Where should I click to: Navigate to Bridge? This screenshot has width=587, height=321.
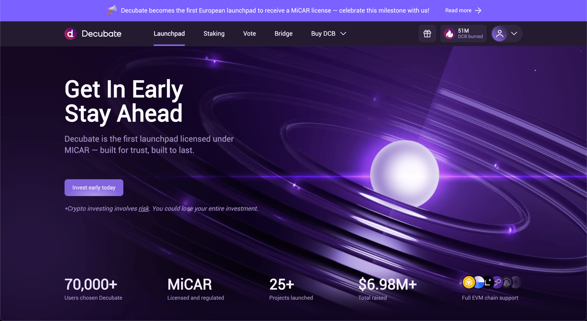[x=284, y=34]
